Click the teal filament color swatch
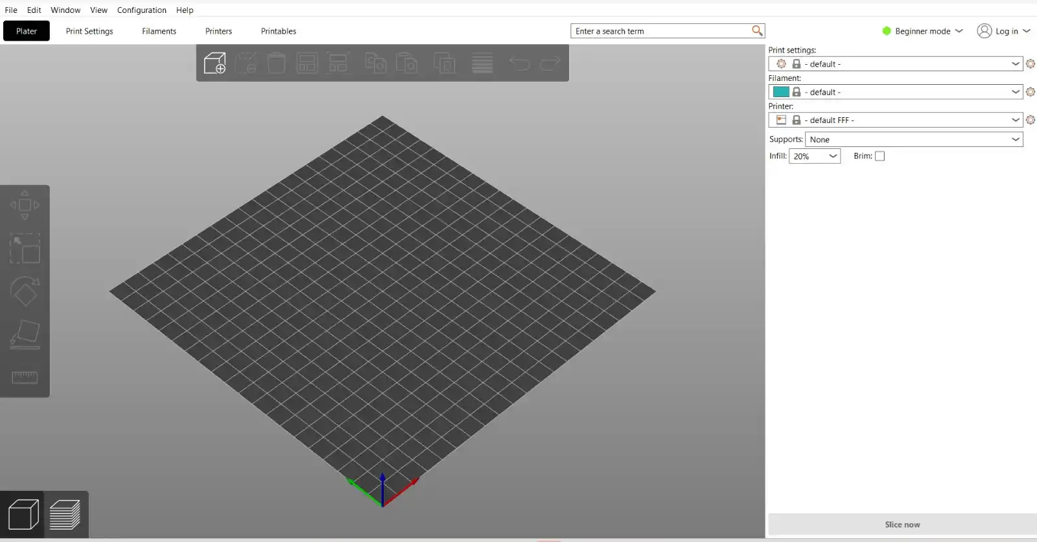This screenshot has width=1037, height=542. point(781,92)
